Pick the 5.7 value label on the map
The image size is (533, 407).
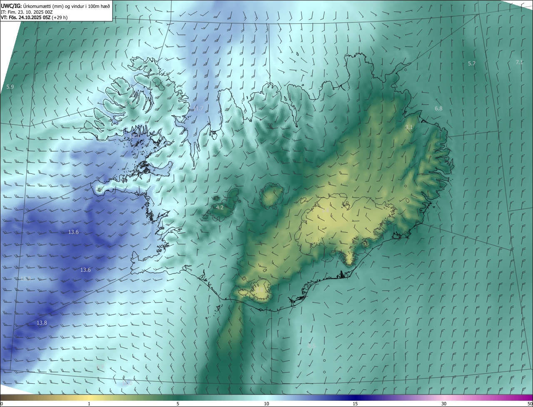pos(472,63)
